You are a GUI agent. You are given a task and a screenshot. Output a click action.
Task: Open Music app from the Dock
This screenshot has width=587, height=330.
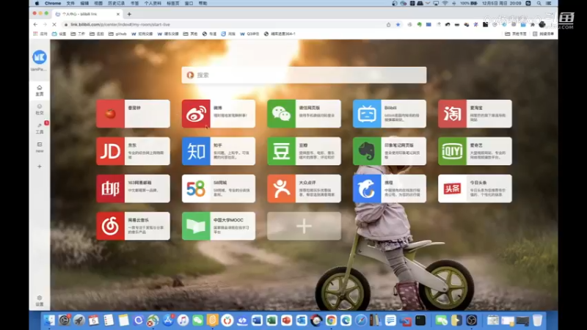pyautogui.click(x=183, y=320)
